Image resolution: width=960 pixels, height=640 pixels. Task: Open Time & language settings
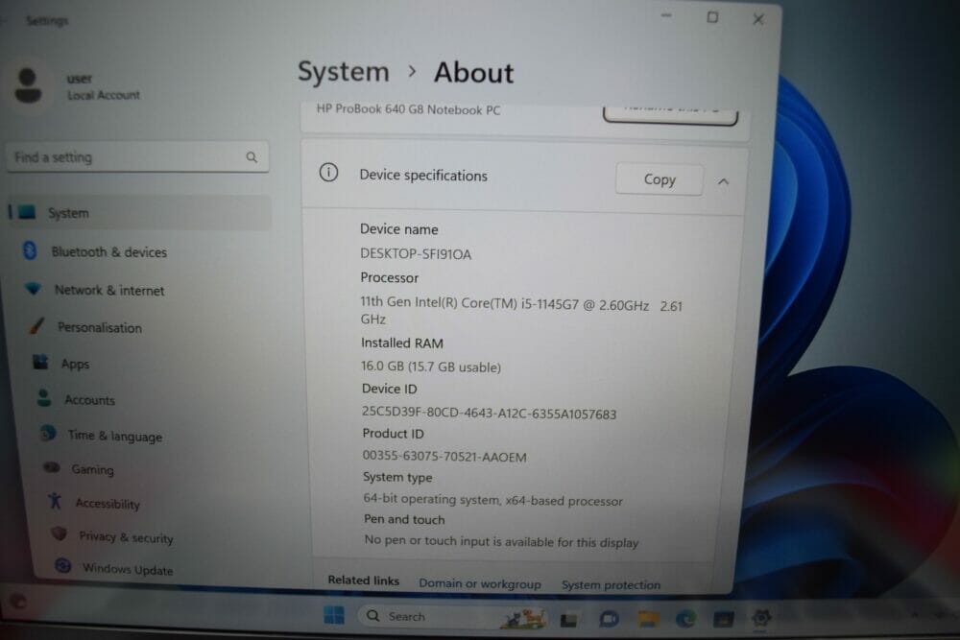point(115,436)
